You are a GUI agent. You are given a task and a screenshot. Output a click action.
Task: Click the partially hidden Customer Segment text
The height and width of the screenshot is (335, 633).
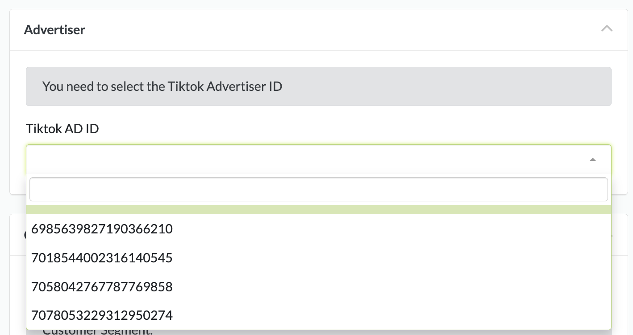click(x=98, y=332)
